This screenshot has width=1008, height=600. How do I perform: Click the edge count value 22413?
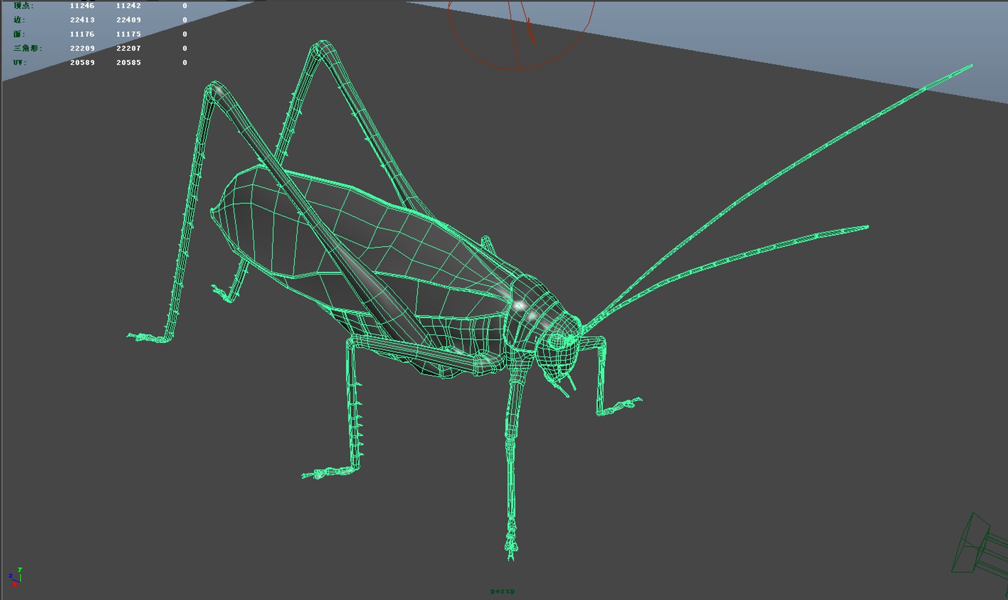pos(82,20)
